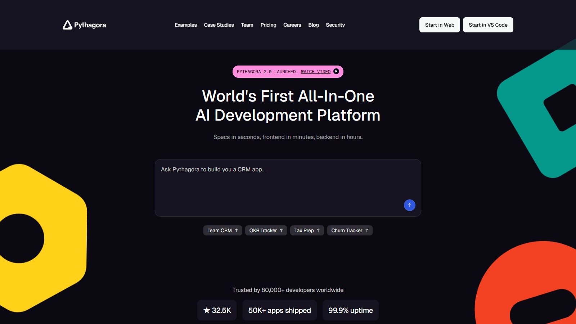576x324 pixels.
Task: Go to Case Studies page
Action: [219, 25]
